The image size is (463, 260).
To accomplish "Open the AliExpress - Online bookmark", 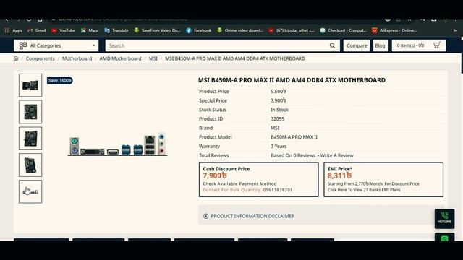I will (394, 30).
